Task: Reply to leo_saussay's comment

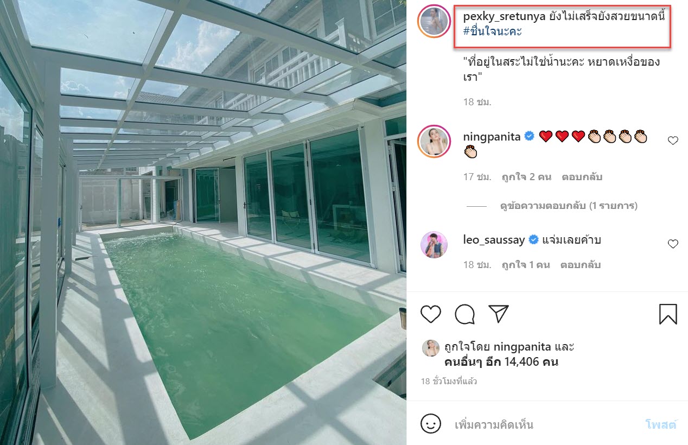Action: pos(582,265)
